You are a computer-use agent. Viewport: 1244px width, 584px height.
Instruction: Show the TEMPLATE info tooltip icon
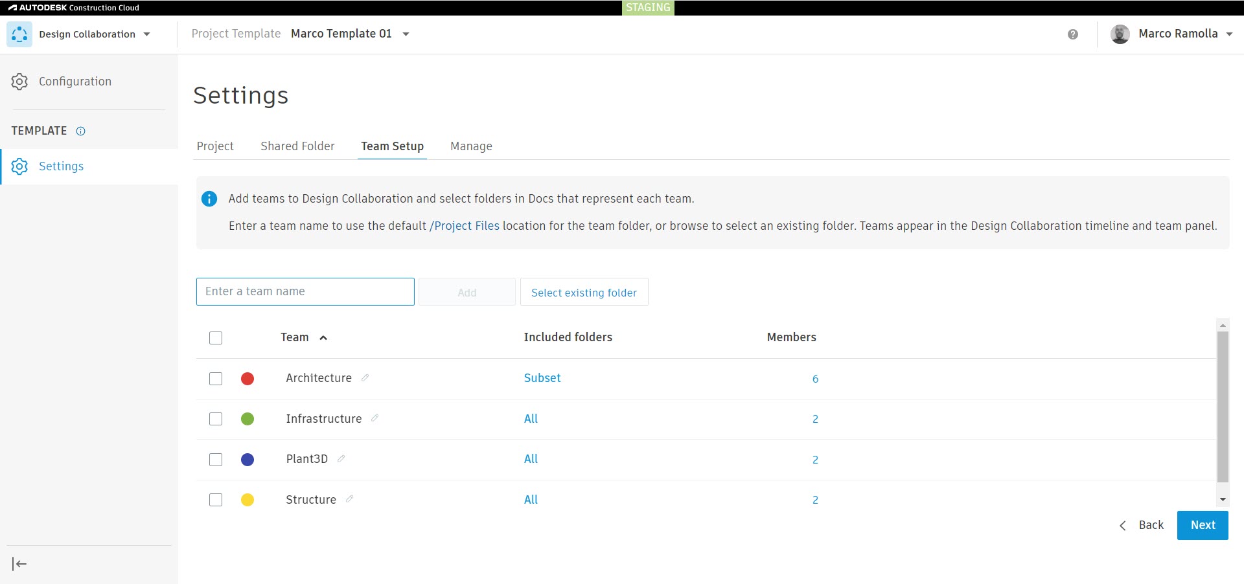[x=81, y=131]
